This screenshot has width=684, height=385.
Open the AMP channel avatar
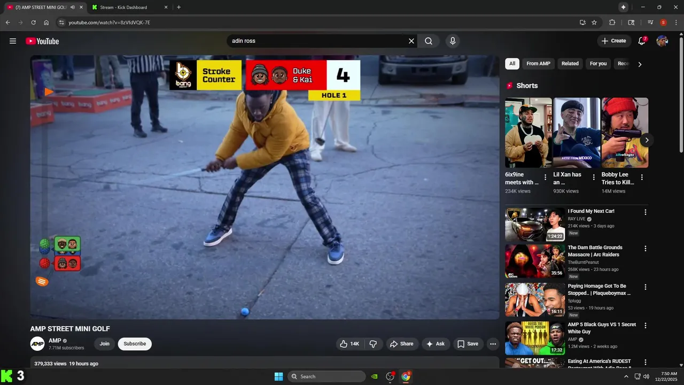37,344
